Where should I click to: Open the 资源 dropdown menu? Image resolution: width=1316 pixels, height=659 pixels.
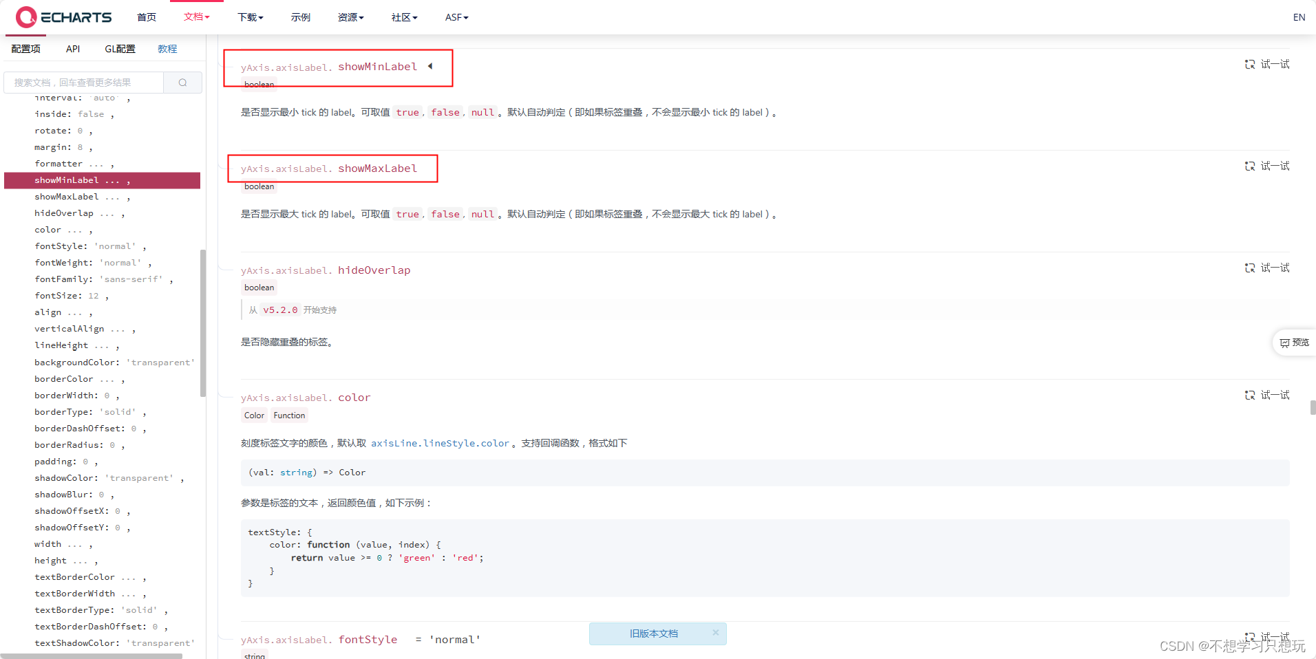351,17
